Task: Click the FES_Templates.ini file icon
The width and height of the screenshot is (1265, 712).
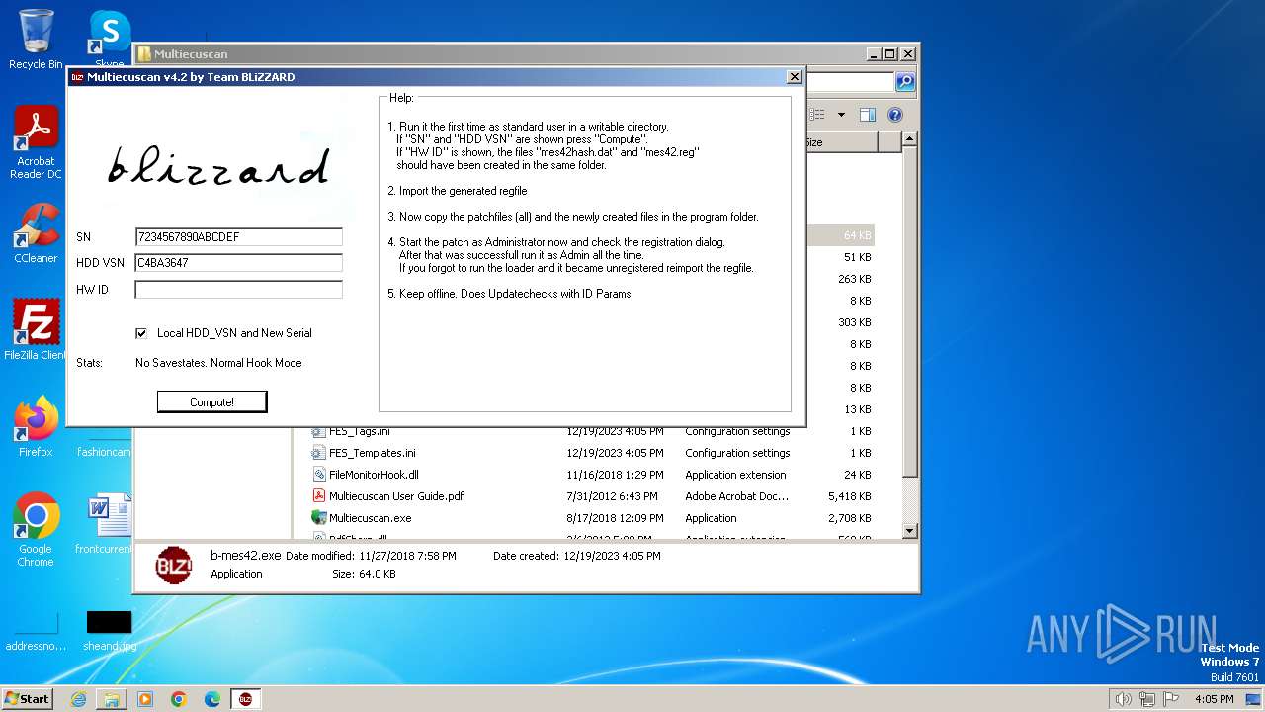Action: 318,453
